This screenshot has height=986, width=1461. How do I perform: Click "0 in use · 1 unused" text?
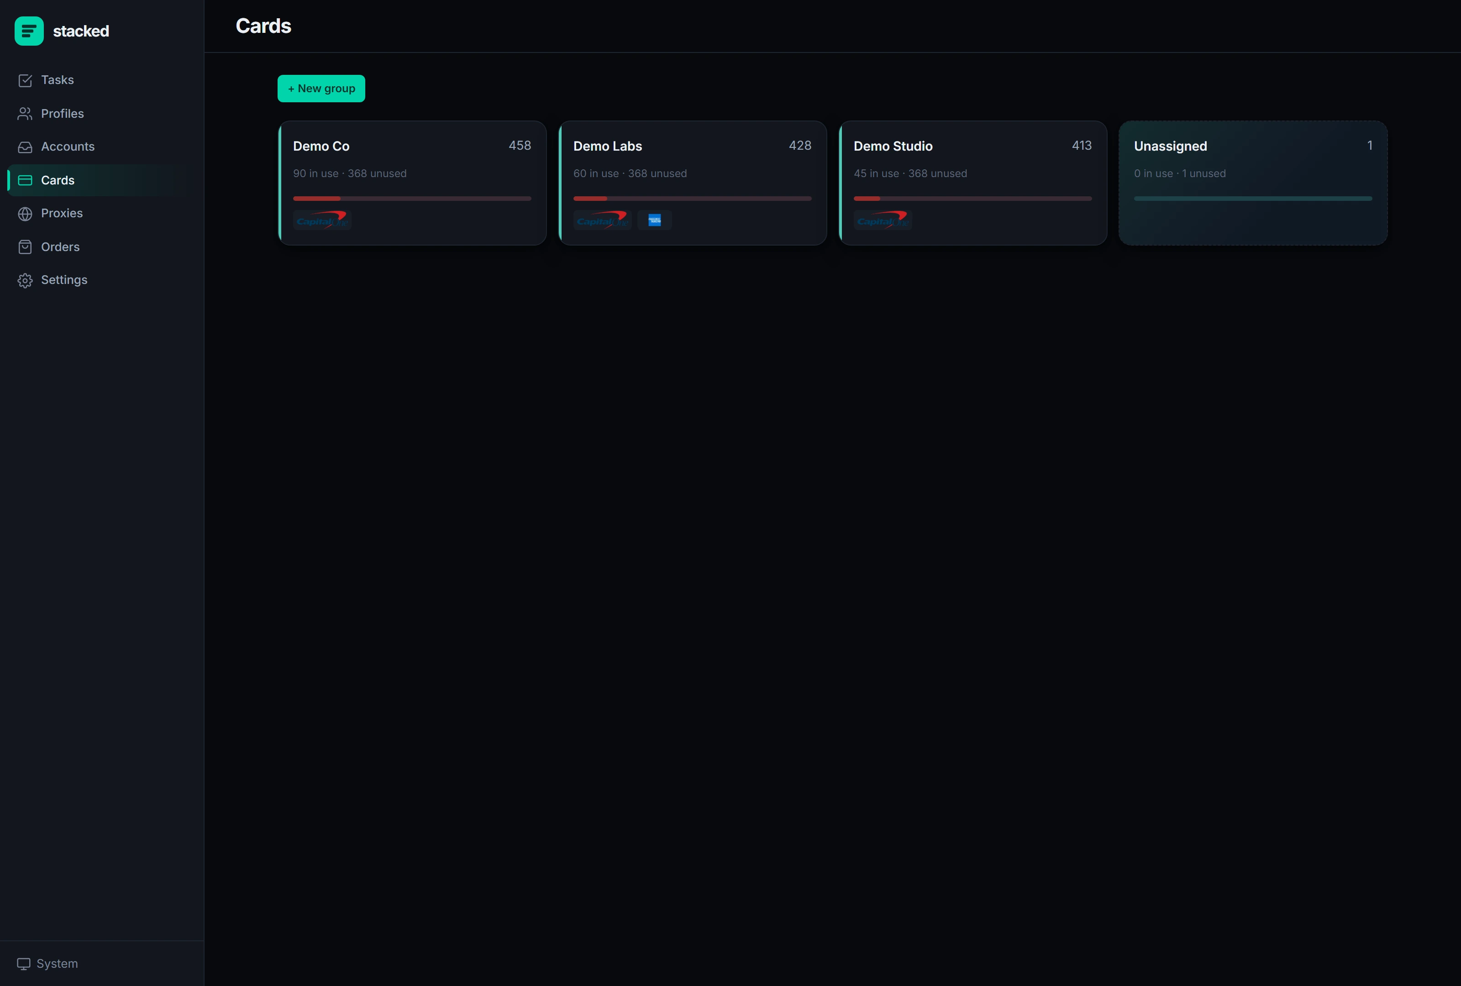[x=1180, y=173]
